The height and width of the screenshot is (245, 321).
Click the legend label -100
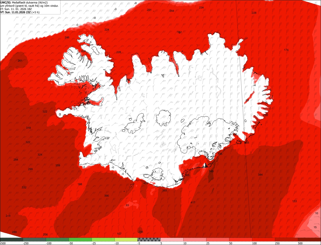coord(48,243)
